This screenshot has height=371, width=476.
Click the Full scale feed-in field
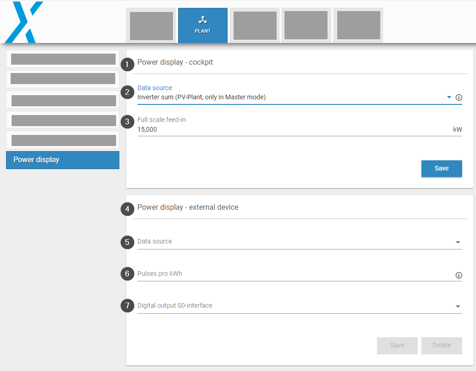click(x=291, y=130)
